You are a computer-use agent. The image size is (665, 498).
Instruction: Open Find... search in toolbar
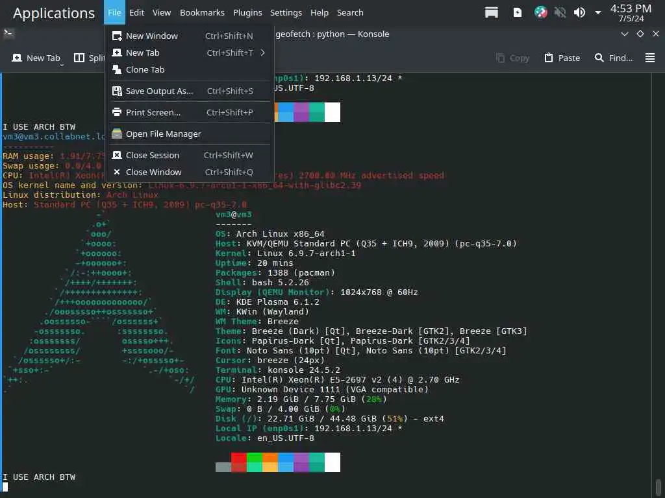click(x=613, y=58)
